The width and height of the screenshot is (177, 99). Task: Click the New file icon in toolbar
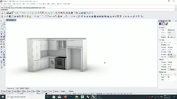(2, 13)
